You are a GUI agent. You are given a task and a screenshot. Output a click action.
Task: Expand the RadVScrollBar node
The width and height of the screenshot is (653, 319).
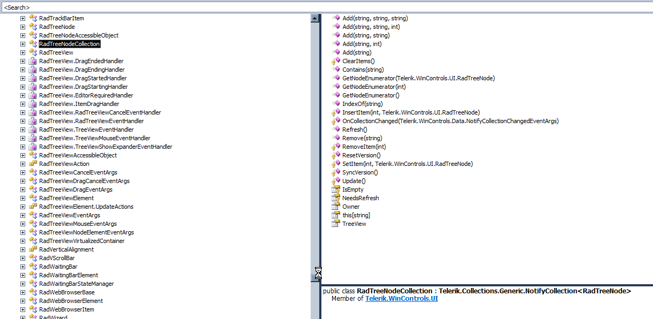(23, 258)
